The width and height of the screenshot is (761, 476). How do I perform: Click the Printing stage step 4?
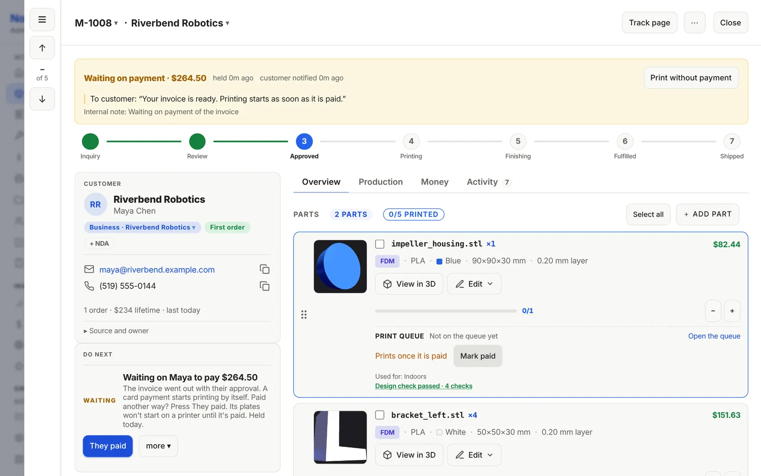pyautogui.click(x=411, y=141)
